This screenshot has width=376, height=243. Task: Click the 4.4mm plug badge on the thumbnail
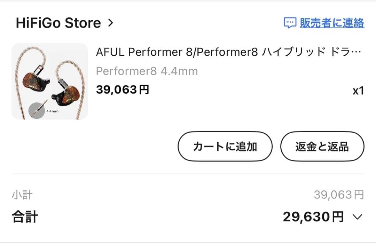37,109
